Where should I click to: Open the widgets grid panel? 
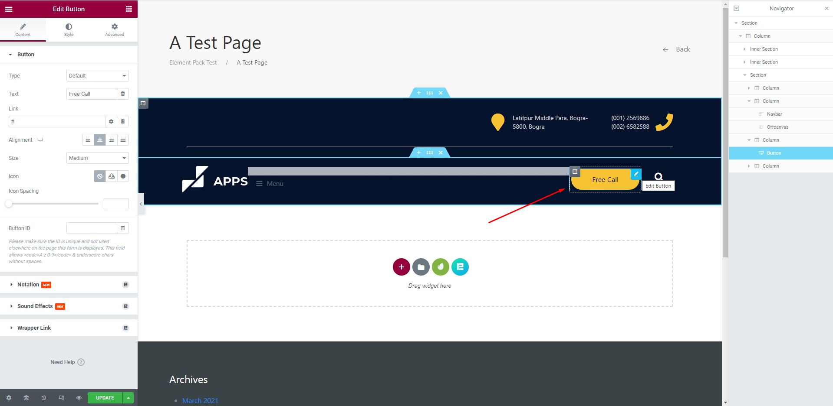point(128,9)
